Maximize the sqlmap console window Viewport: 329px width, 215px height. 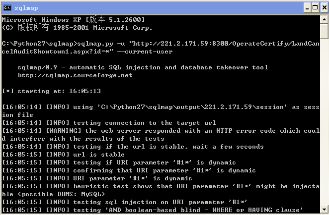(x=316, y=8)
